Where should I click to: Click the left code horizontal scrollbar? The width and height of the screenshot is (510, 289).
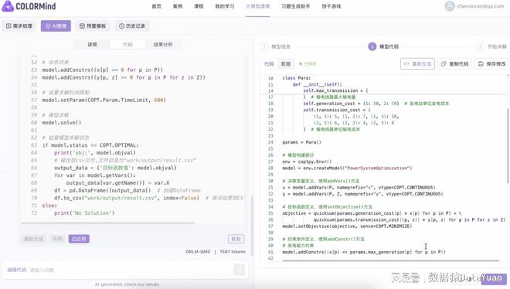[x=107, y=223]
